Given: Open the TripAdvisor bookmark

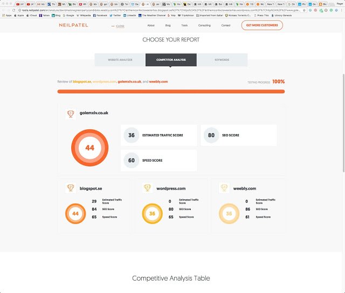Looking at the screenshot, I should coord(186,16).
